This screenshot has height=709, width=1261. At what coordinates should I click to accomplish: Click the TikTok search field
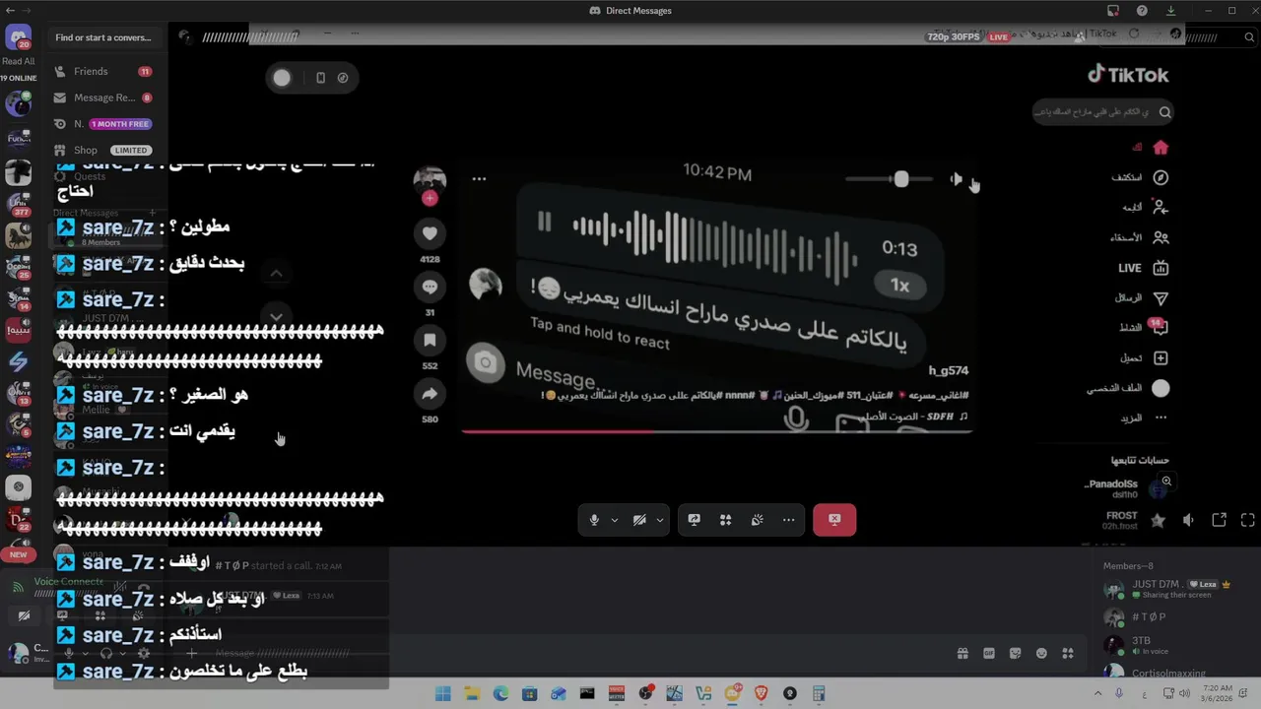pyautogui.click(x=1102, y=112)
